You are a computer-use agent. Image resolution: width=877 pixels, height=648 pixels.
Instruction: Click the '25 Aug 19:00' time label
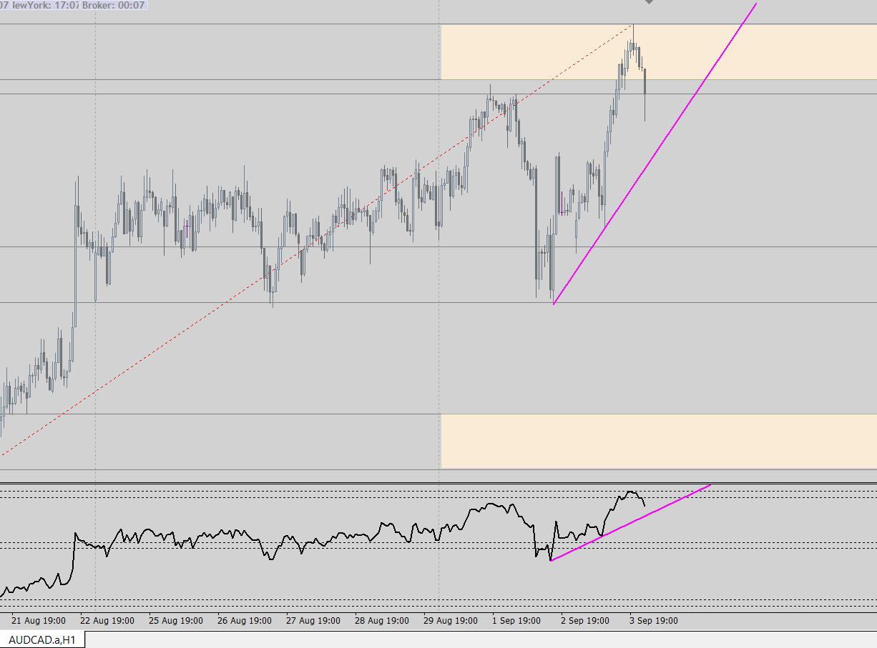click(175, 620)
